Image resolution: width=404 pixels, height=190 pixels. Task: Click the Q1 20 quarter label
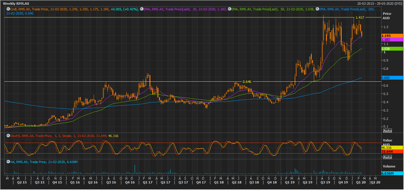pos(362,182)
